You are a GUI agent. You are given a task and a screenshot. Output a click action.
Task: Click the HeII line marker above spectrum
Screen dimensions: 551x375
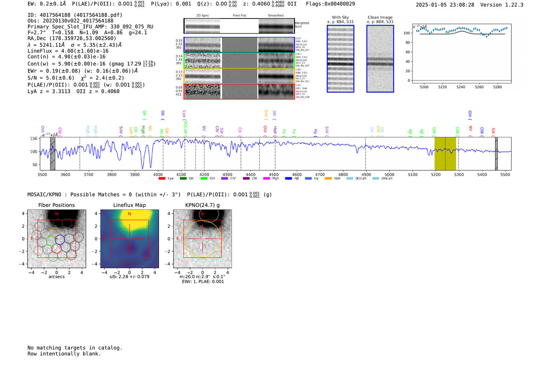point(275,131)
